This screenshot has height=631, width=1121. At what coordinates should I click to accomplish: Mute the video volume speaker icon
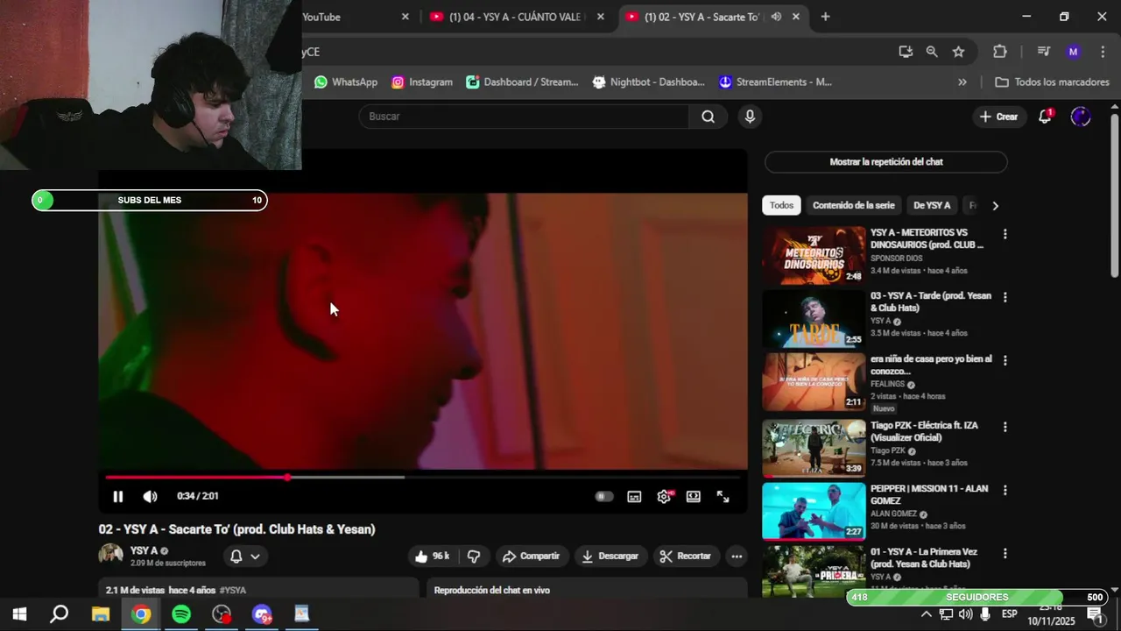point(150,496)
